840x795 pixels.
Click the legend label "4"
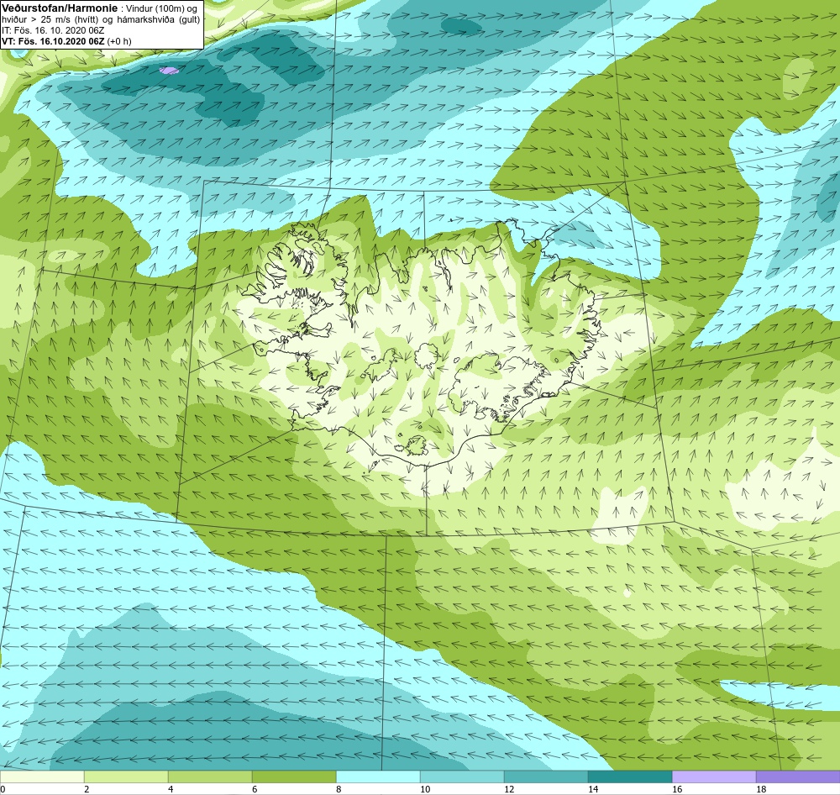[171, 789]
